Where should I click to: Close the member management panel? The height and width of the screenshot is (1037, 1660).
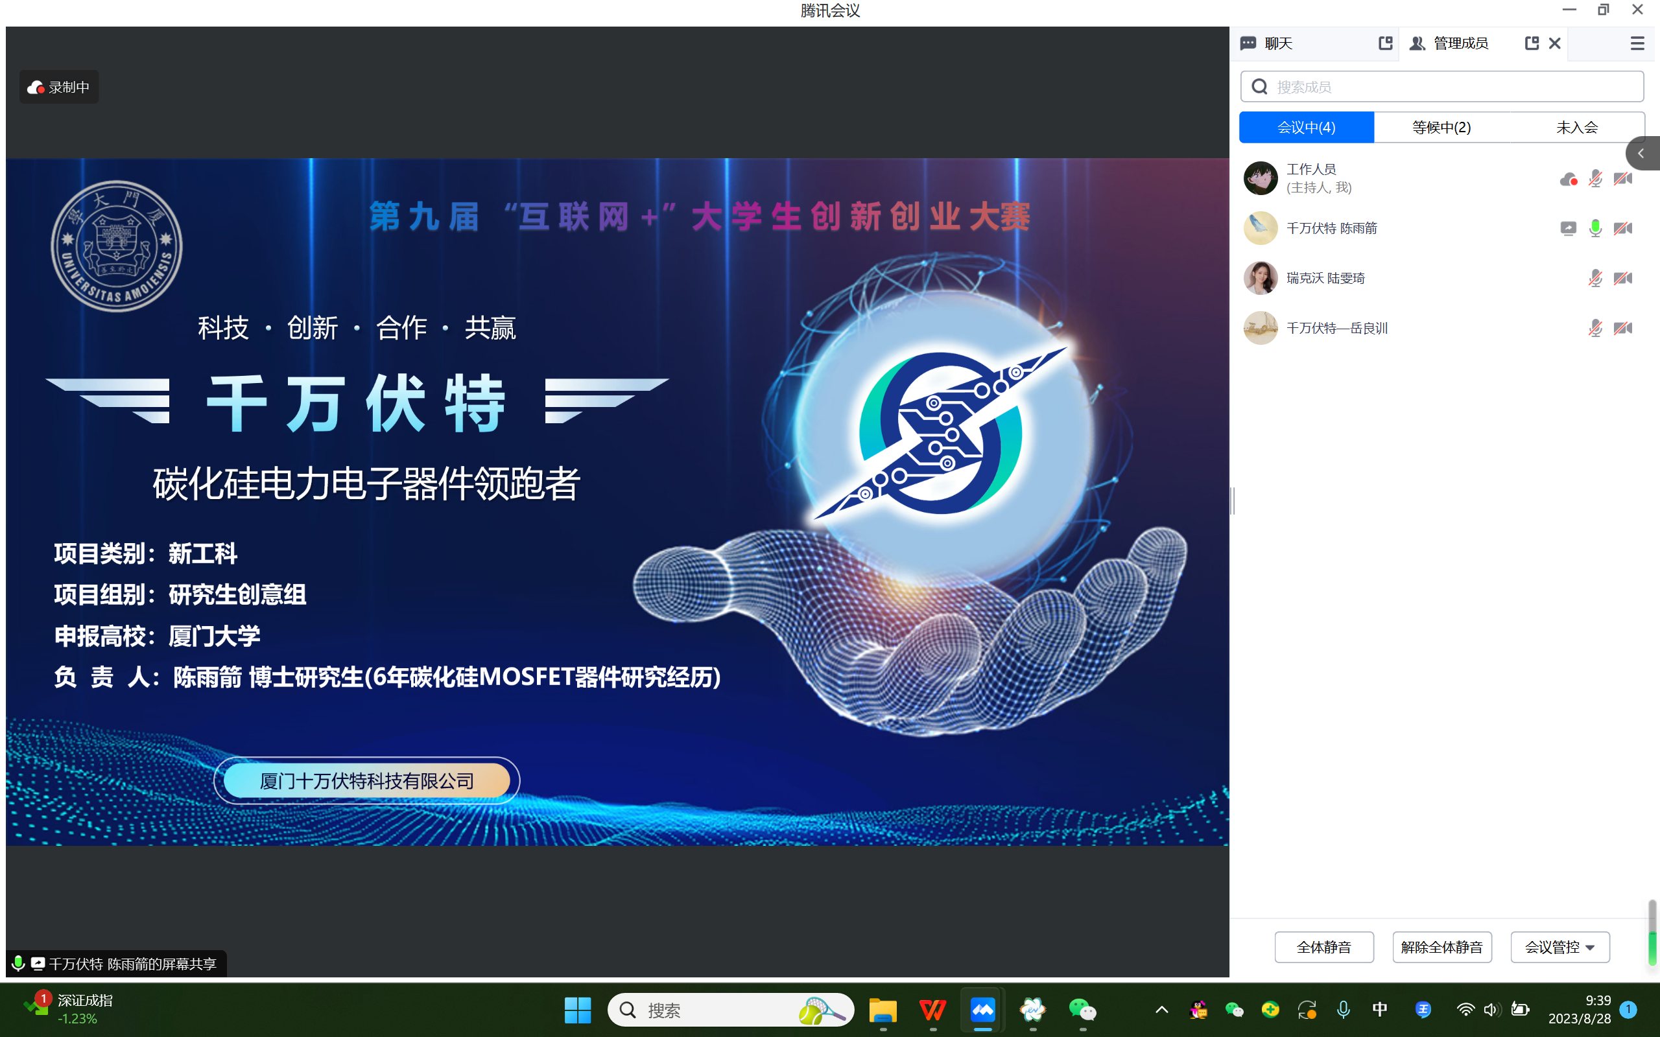coord(1554,43)
